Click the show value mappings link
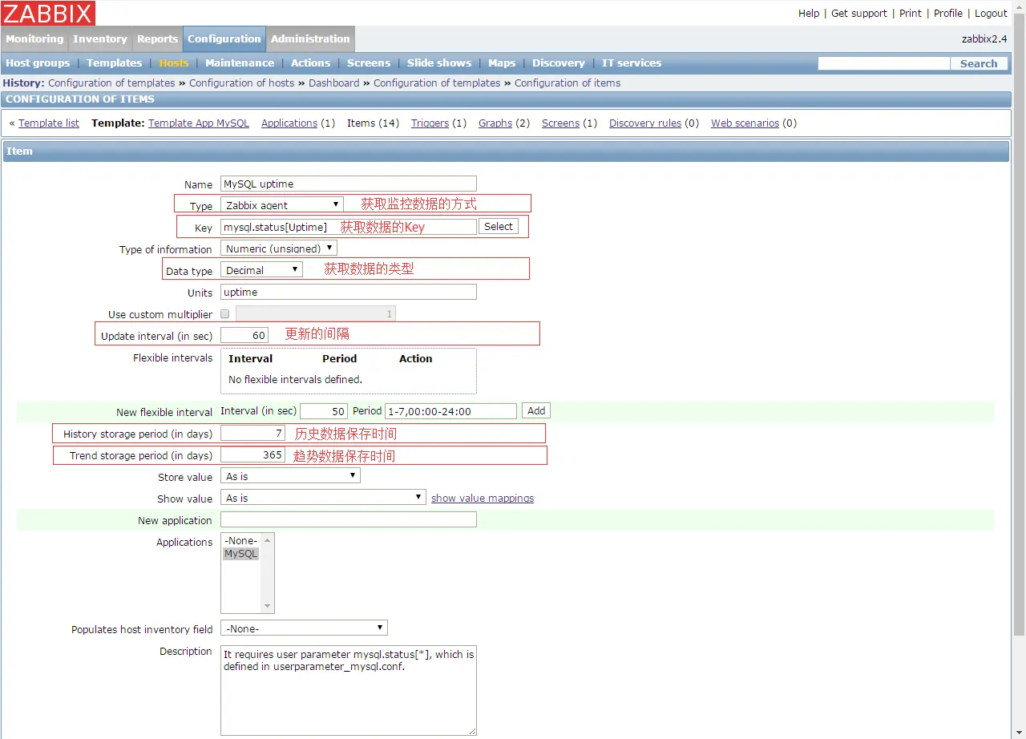Viewport: 1026px width, 739px height. coord(483,498)
